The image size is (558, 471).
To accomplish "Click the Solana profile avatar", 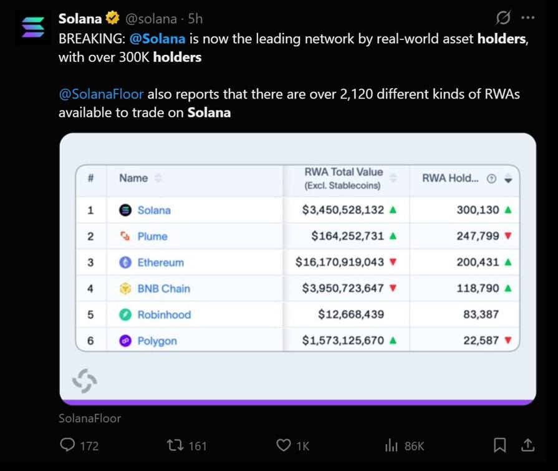I will coord(33,27).
